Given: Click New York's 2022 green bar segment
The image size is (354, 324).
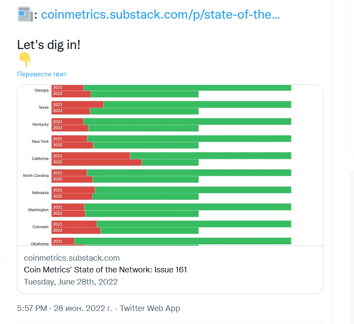Looking at the screenshot, I should coord(146,145).
